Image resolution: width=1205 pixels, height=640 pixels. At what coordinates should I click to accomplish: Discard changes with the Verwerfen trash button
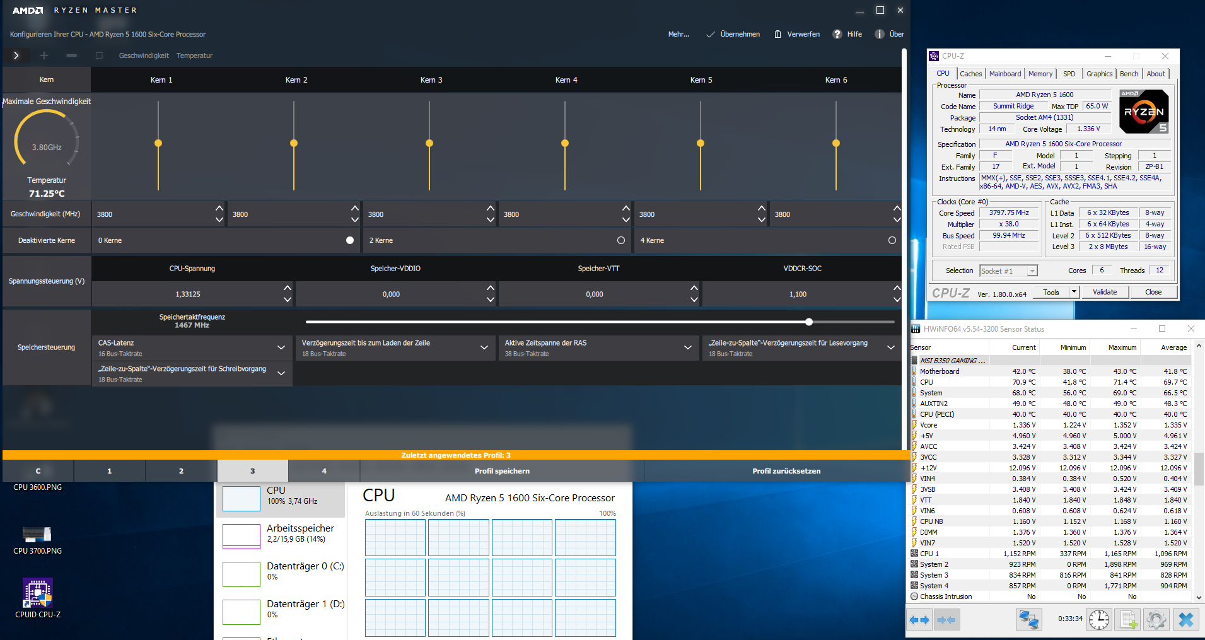click(x=797, y=34)
